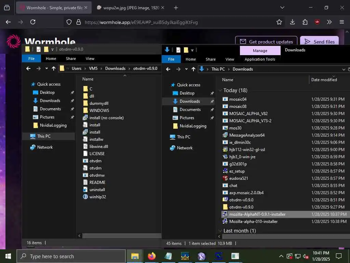
Task: Open Application Tools tab in Downloads window
Action: tap(260, 59)
